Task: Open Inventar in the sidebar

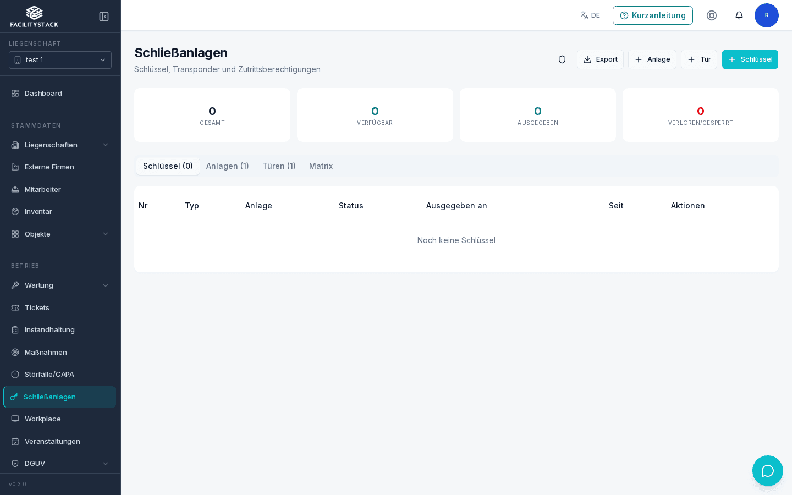Action: (60, 211)
